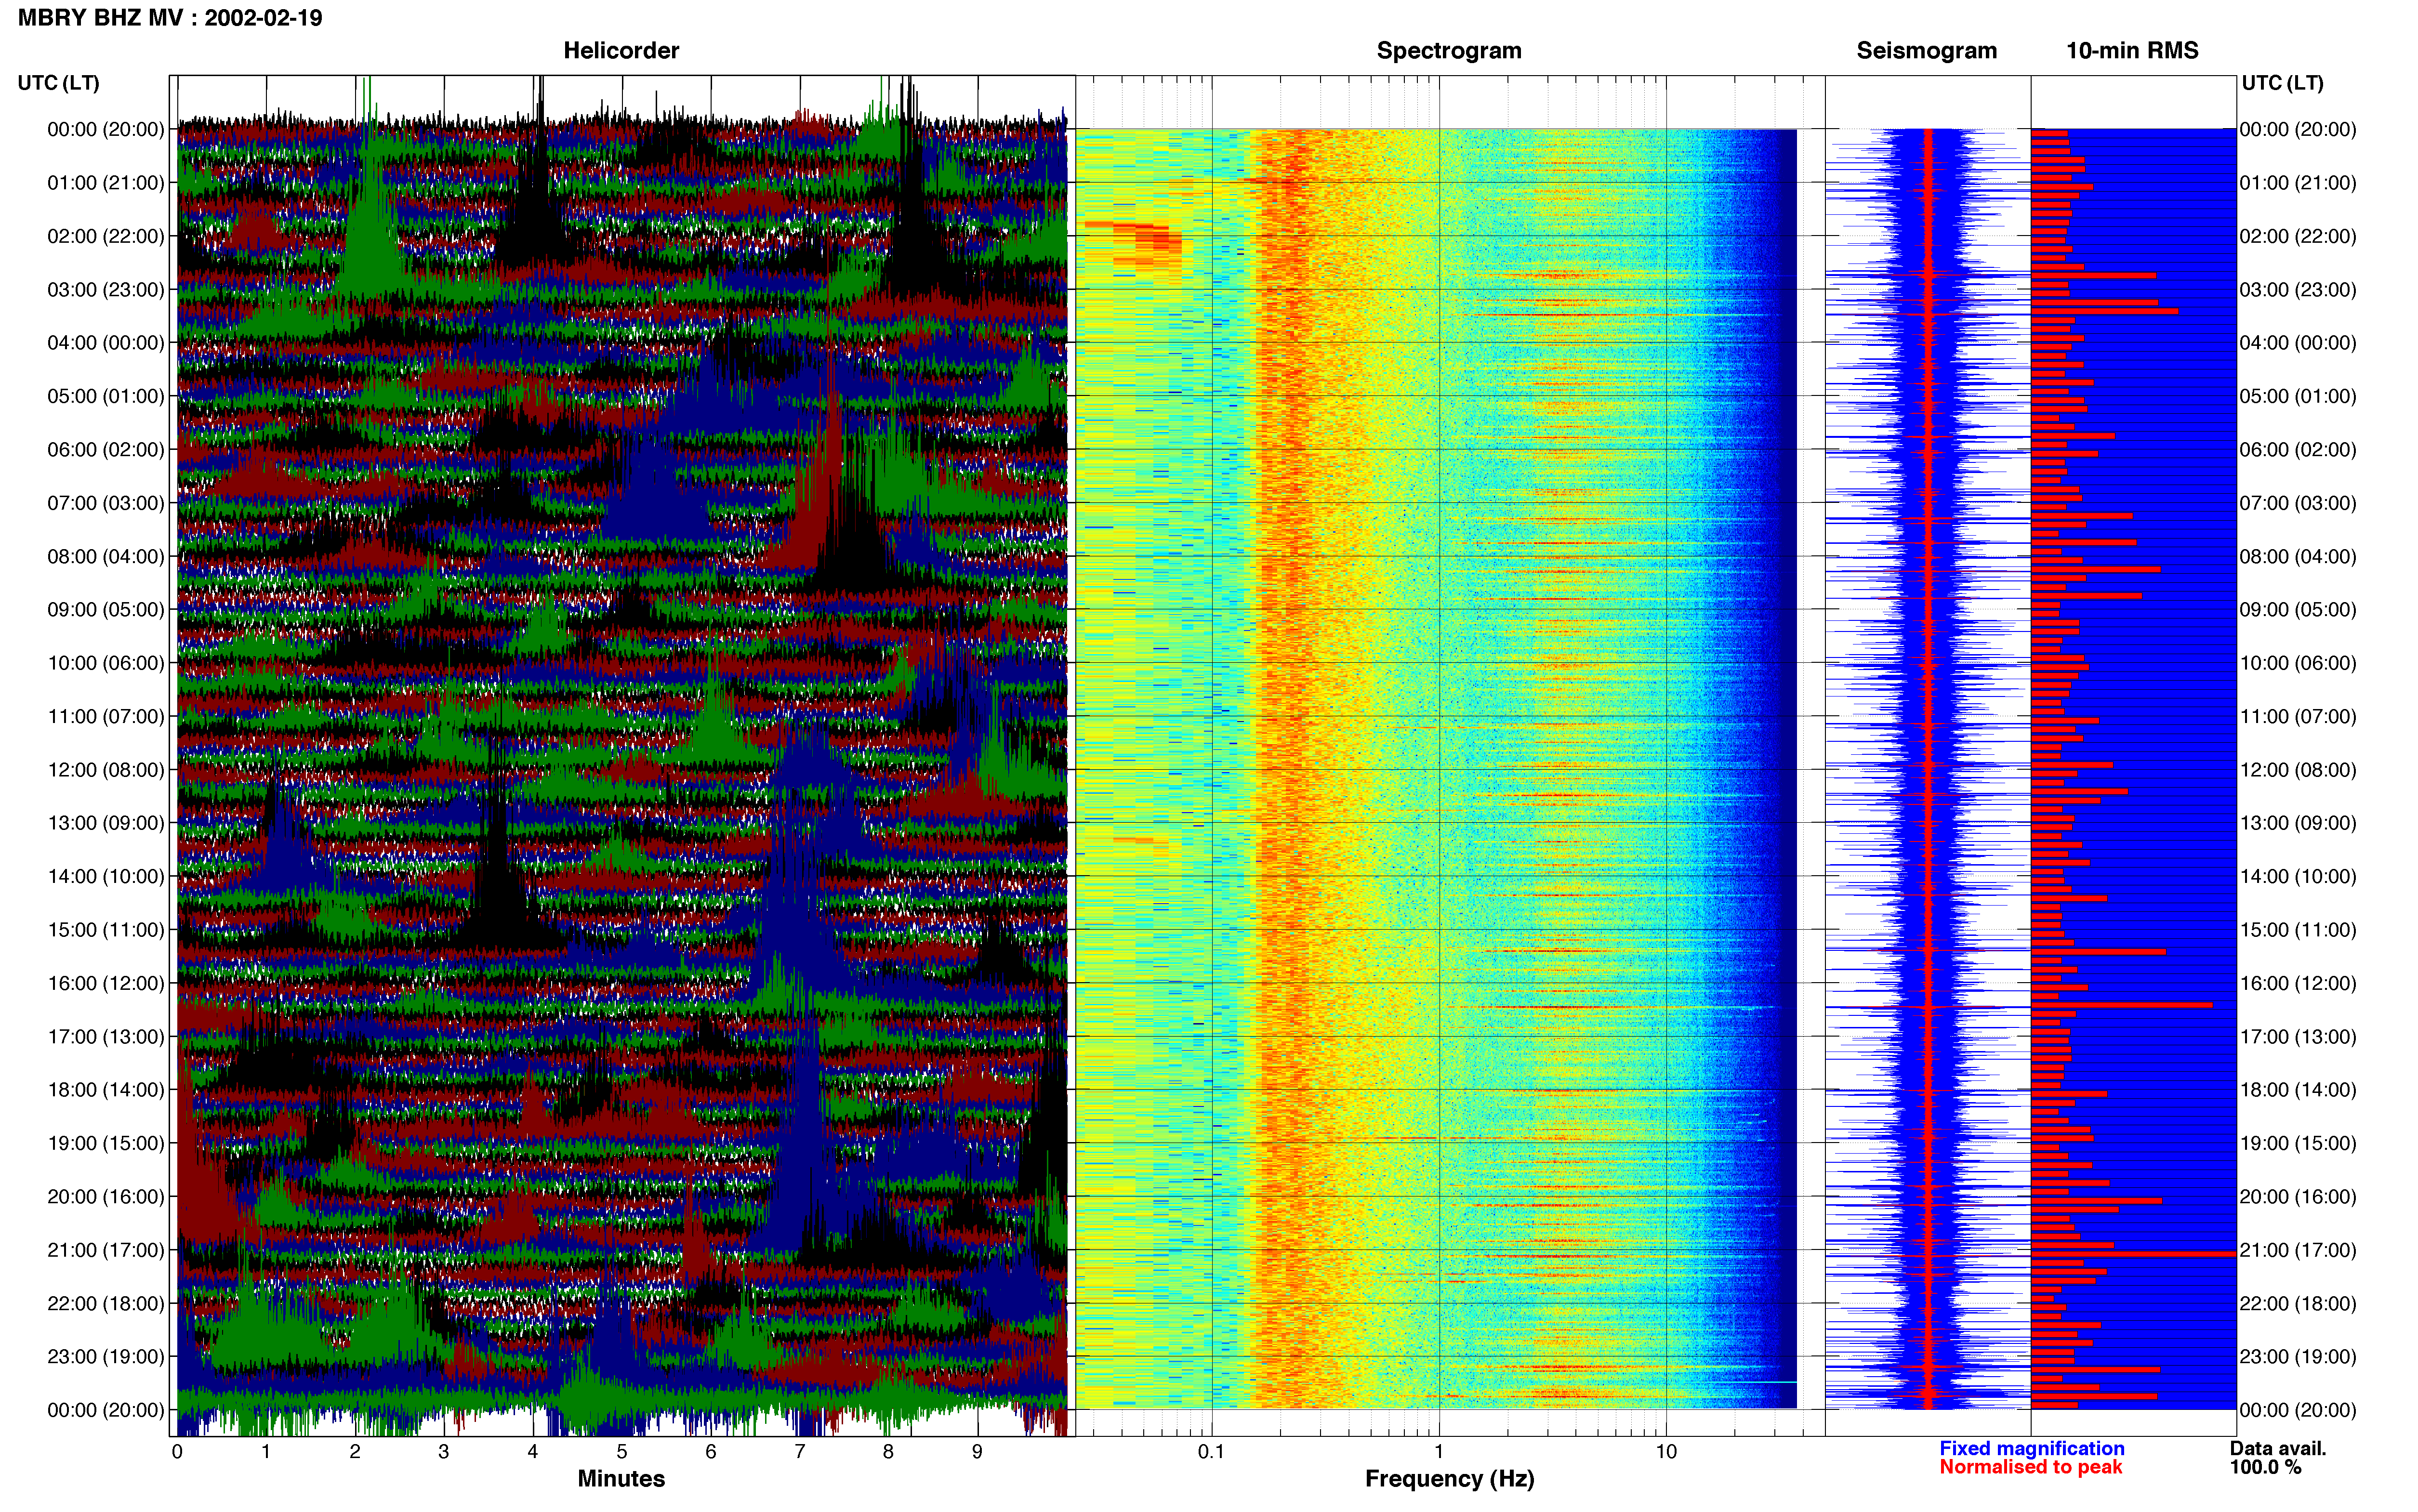Screen dimensions: 2418x1512
Task: Click the right 'UTC (LT)' axis label
Action: click(x=2283, y=83)
